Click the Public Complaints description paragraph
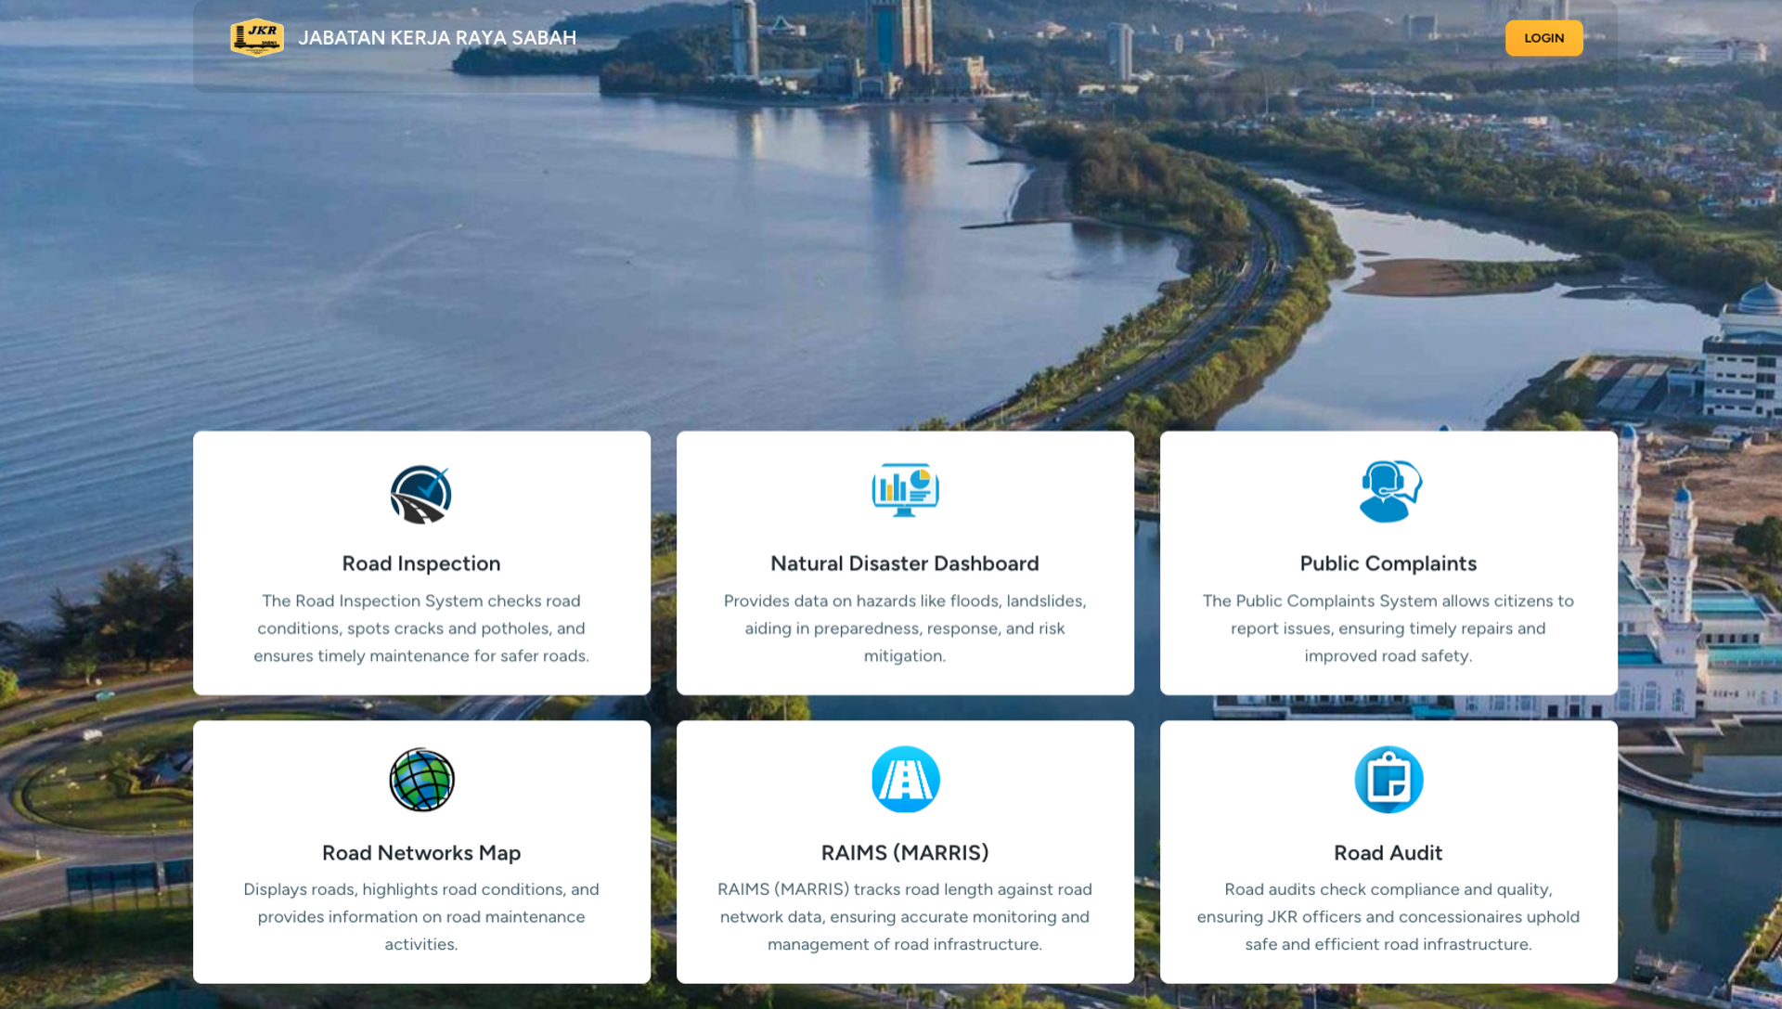The height and width of the screenshot is (1009, 1782). (x=1388, y=628)
